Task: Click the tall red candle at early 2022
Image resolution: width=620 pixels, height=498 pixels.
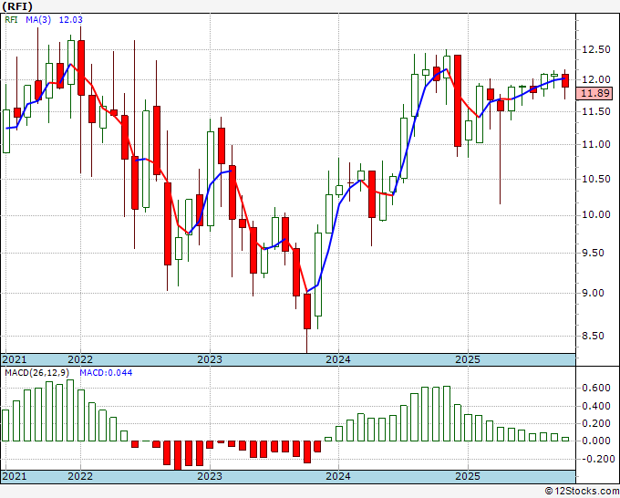Action: tap(81, 67)
